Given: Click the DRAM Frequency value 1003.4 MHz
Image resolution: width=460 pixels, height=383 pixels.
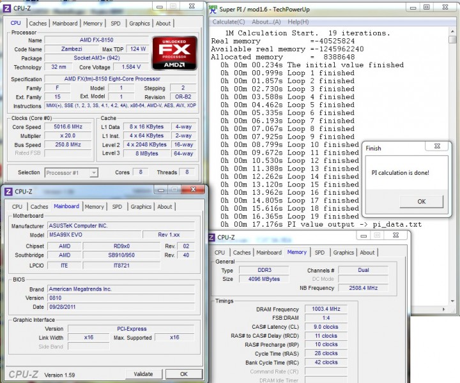Looking at the screenshot, I should click(326, 309).
